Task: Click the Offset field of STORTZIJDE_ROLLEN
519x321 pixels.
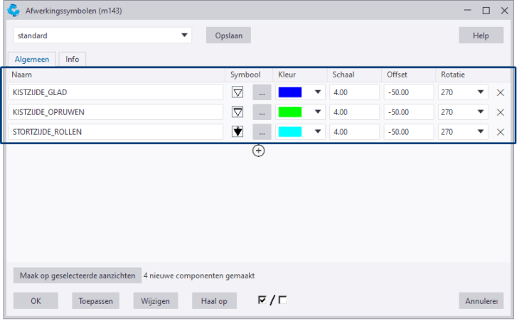Action: (409, 132)
